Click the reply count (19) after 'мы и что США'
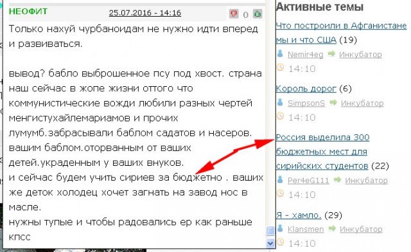411x252 pixels. pos(348,40)
